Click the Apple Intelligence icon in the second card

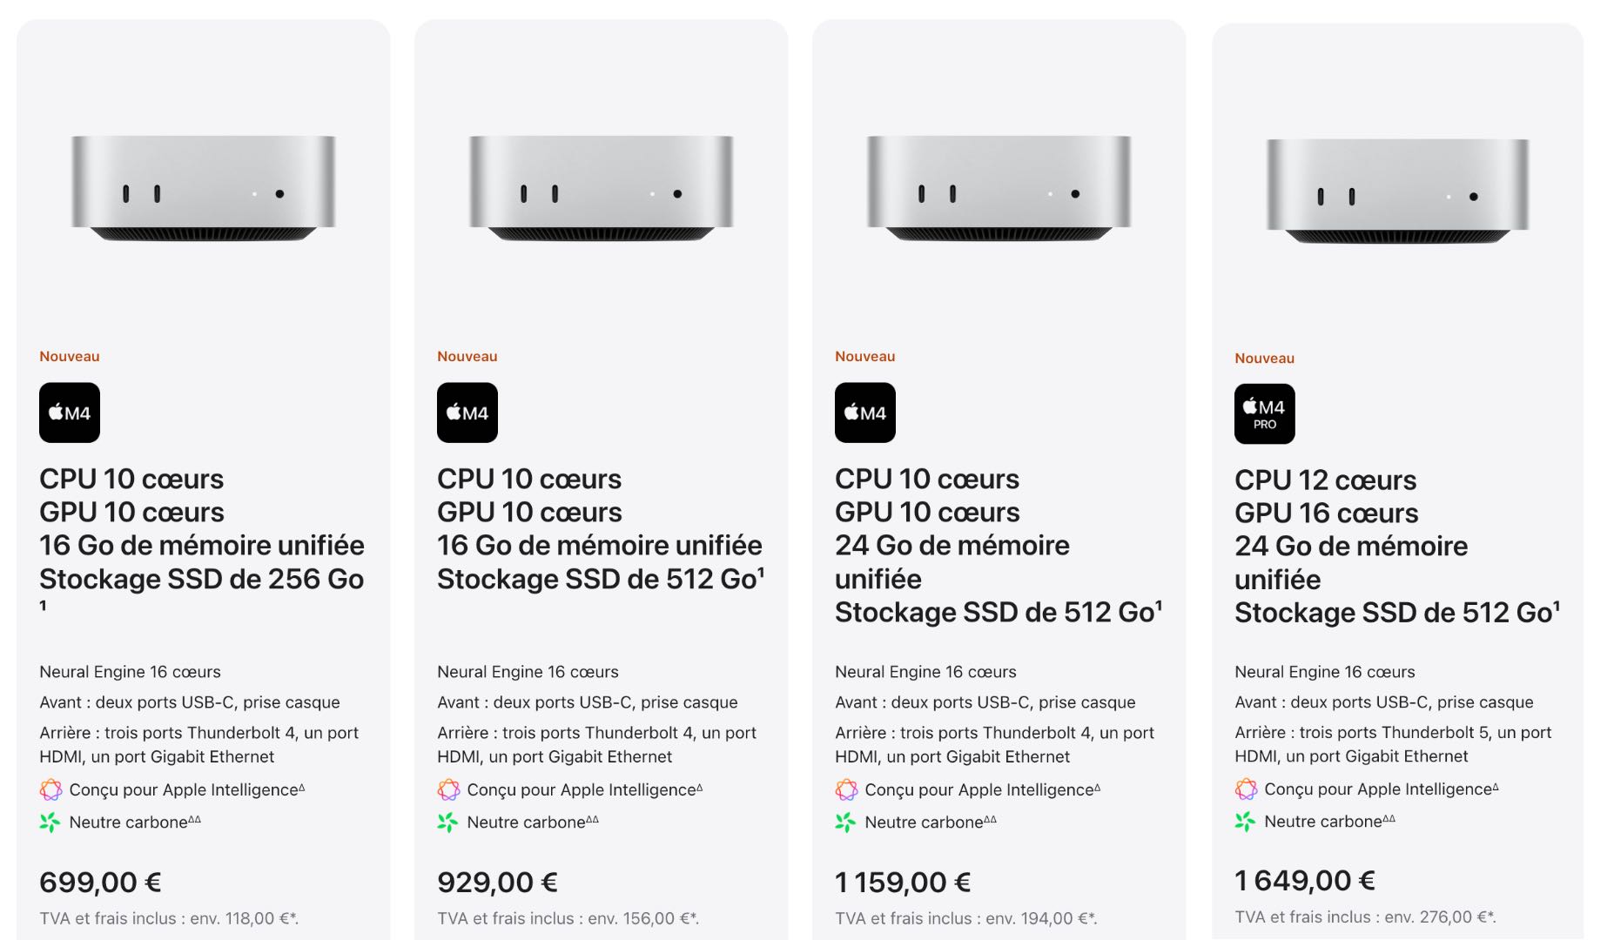pos(448,790)
